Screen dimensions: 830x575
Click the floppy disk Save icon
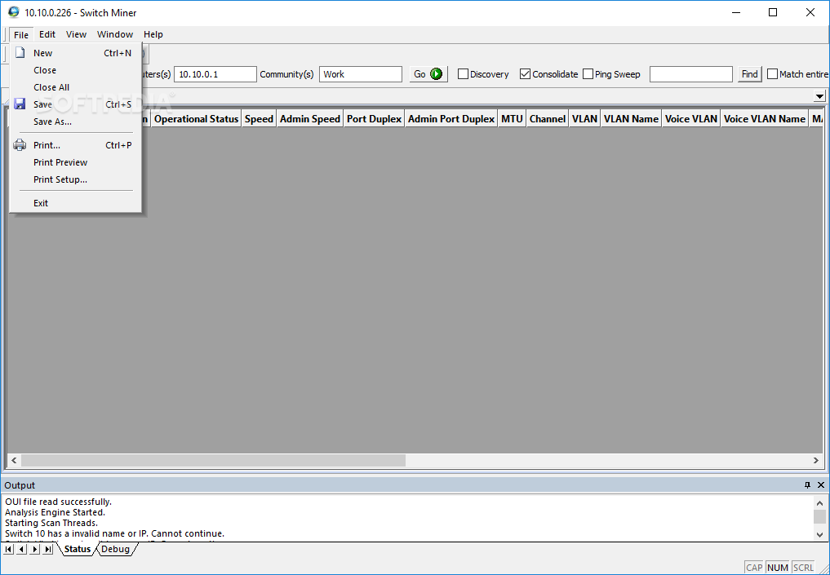(x=20, y=104)
